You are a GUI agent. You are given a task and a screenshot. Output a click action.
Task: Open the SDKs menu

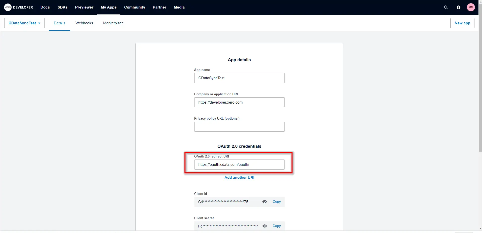(x=63, y=7)
